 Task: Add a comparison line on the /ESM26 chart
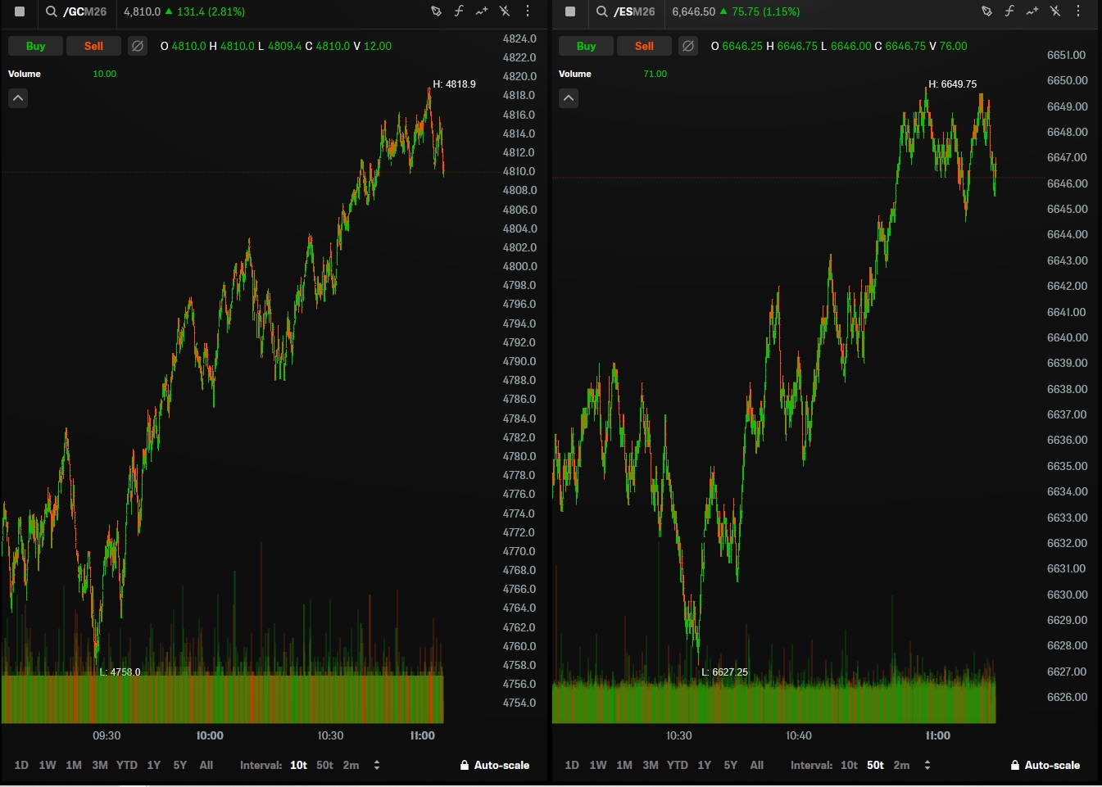[1032, 11]
